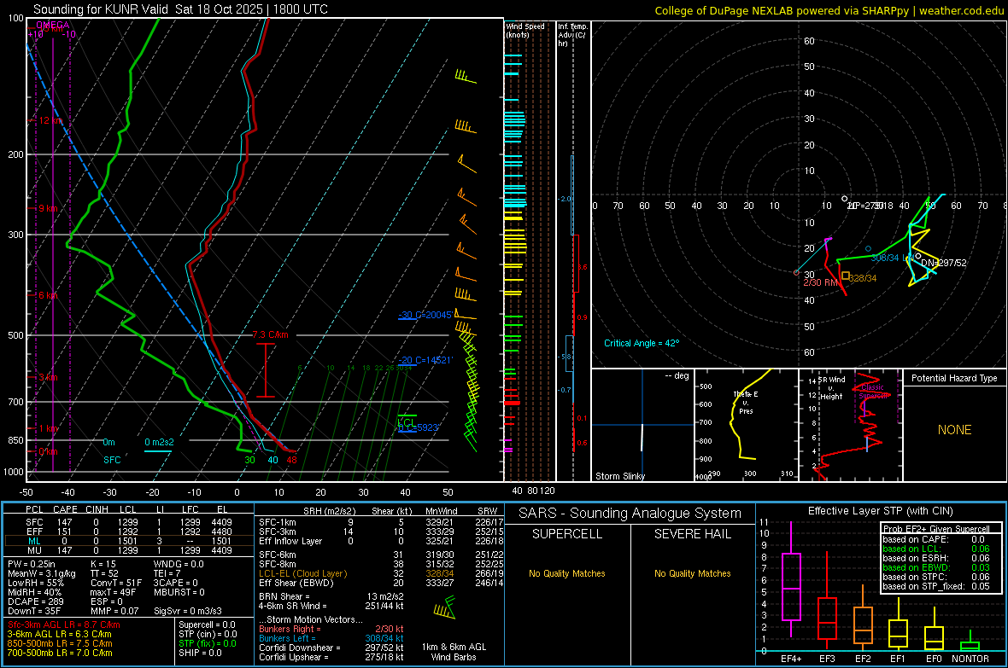Click the red Bunkers Right storm motion line

(x=331, y=629)
